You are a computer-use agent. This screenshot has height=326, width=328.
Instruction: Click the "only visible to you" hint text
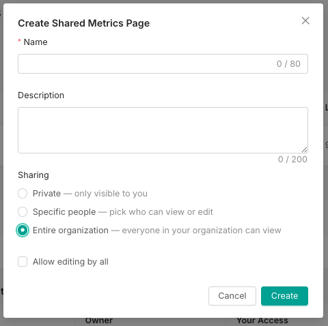coord(111,194)
